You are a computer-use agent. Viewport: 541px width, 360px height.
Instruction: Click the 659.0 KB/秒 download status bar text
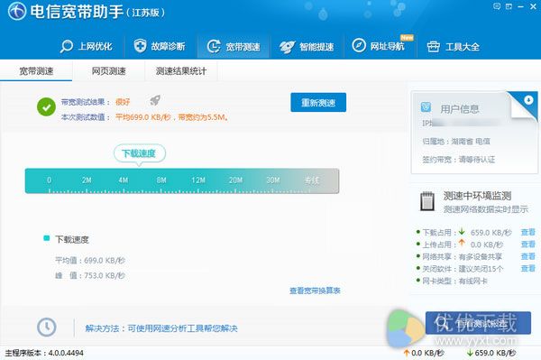495,353
